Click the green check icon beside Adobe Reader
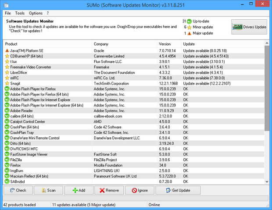272x210 pixels. pyautogui.click(x=7, y=110)
